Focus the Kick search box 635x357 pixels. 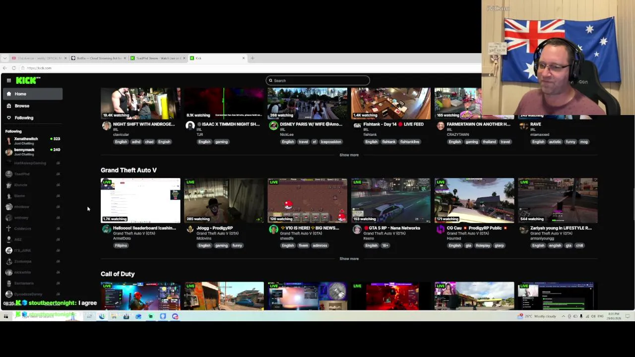coord(318,80)
